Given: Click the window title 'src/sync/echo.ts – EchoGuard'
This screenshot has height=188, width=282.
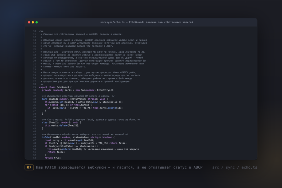Looking at the screenshot, I should click(122, 22).
